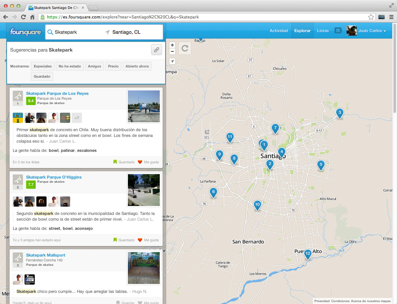Select map pin number 3

(x=340, y=113)
